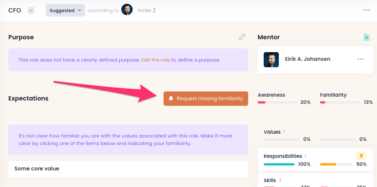Click the yellow pin icon on Responsibilities
The width and height of the screenshot is (377, 187).
click(361, 156)
